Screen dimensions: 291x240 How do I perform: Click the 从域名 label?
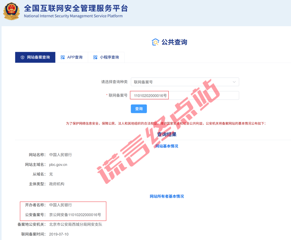click(x=39, y=174)
